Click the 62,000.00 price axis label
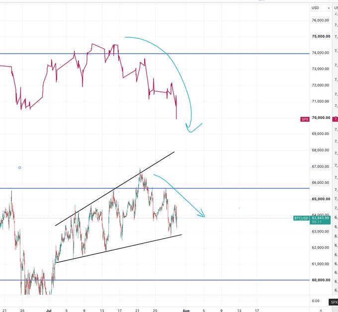The image size is (338, 312). point(320,247)
